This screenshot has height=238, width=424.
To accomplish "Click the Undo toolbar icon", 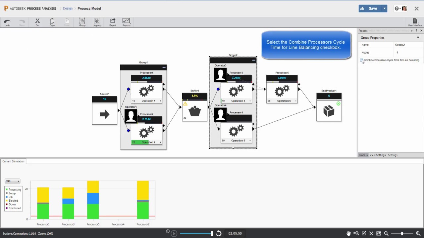I will 7,21.
